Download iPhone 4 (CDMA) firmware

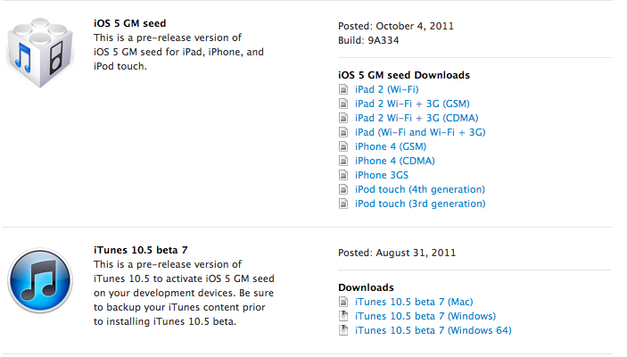(x=395, y=161)
